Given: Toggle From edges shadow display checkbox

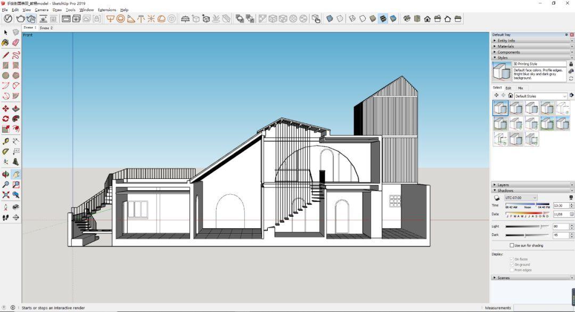Looking at the screenshot, I should pyautogui.click(x=512, y=270).
